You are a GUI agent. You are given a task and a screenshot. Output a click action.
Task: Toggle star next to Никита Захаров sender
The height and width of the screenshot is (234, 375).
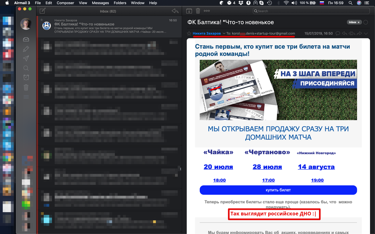pos(189,33)
